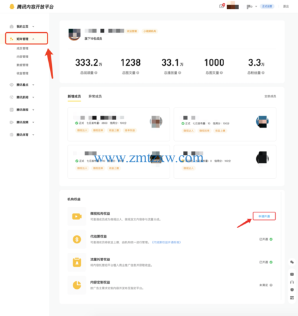The width and height of the screenshot is (298, 316).
Task: Open the account dropdown arrow in header
Action: pos(256,6)
